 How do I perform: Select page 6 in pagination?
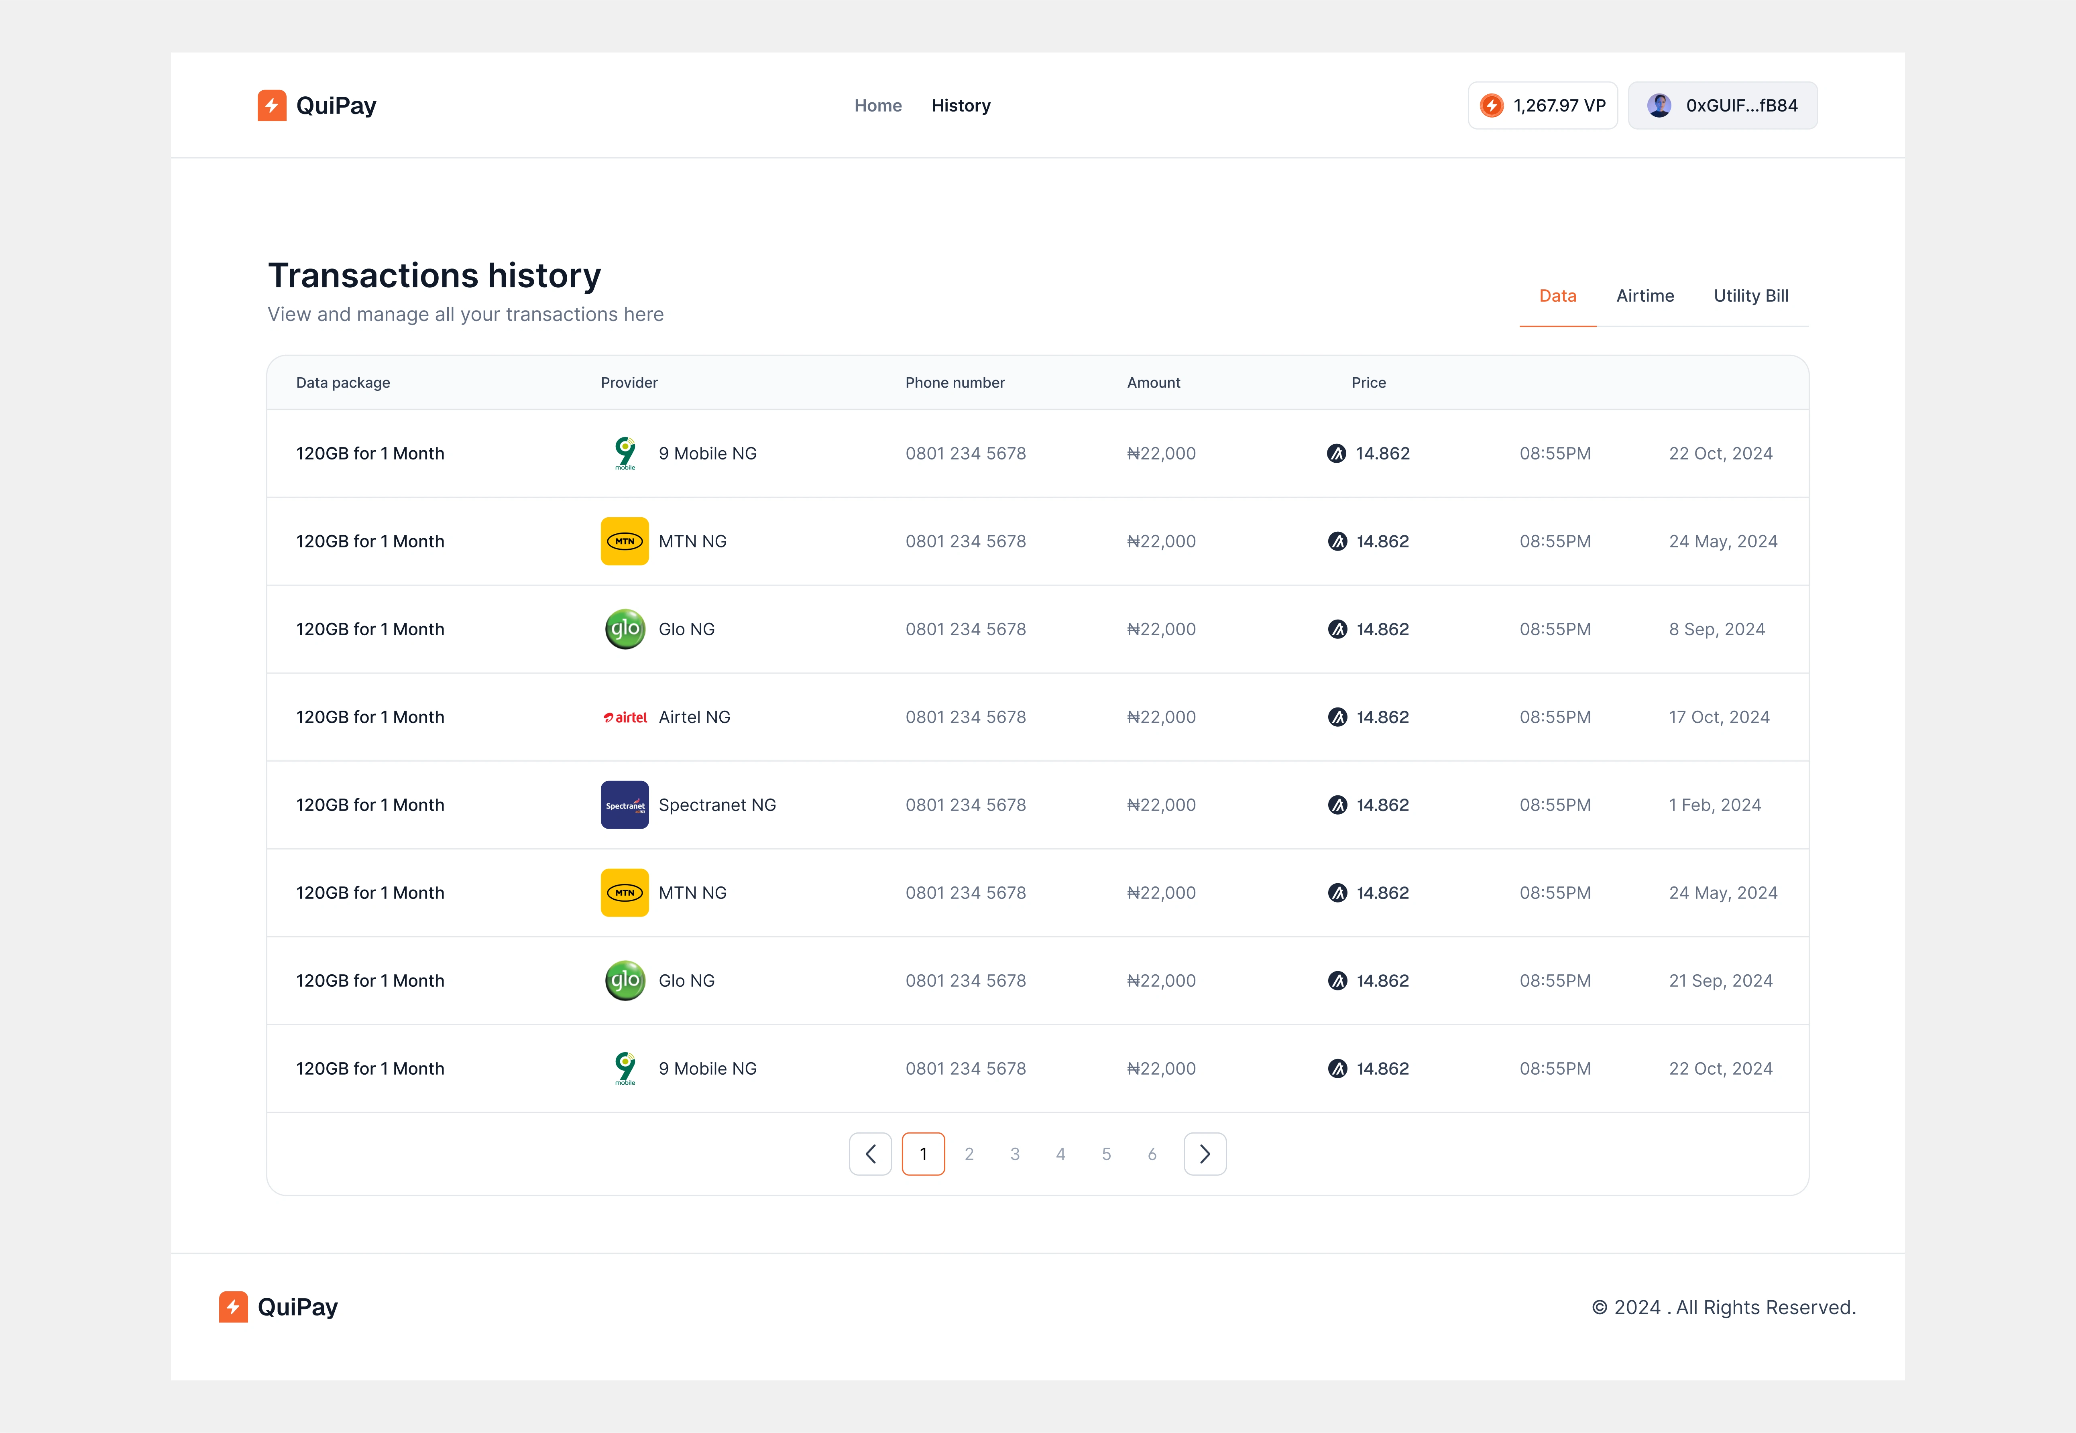(1152, 1154)
